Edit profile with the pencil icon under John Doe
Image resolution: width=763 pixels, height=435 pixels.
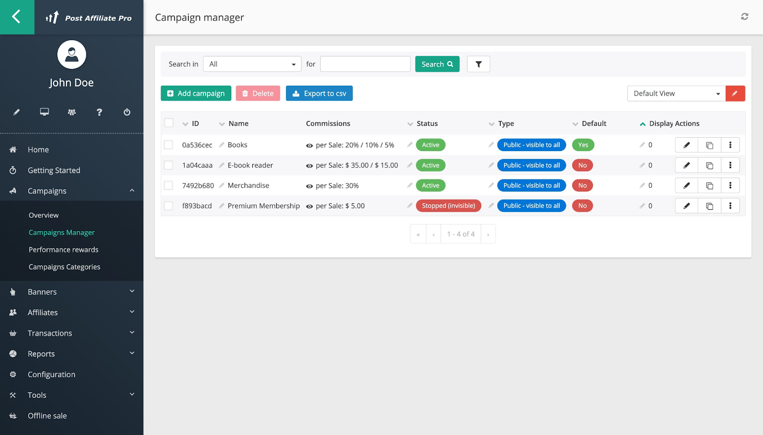(16, 112)
